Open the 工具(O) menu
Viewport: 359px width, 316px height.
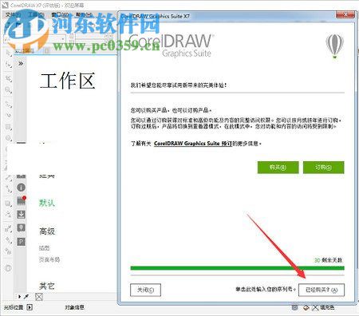point(36,14)
